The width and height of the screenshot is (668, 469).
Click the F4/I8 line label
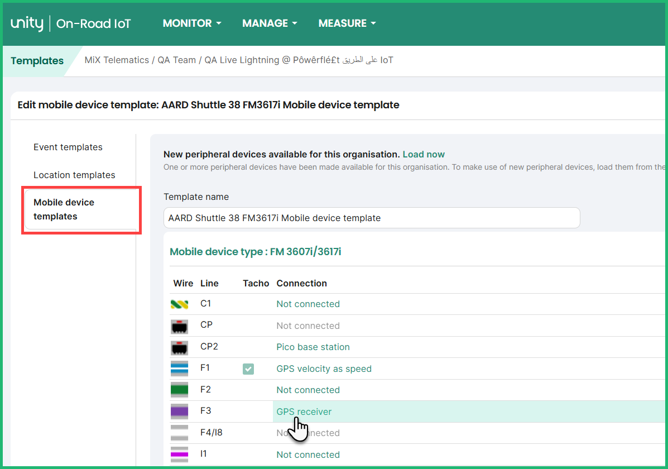[212, 432]
